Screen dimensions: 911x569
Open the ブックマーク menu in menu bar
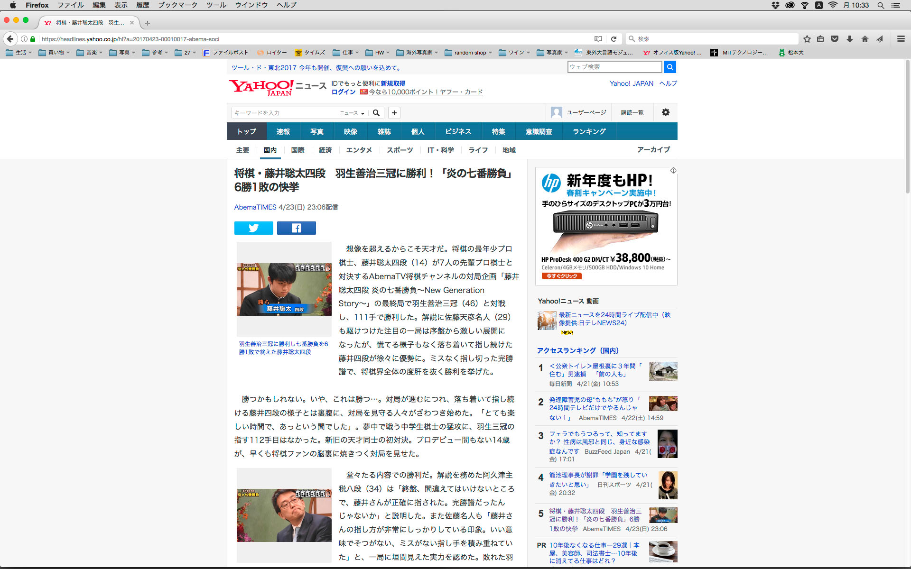(177, 5)
